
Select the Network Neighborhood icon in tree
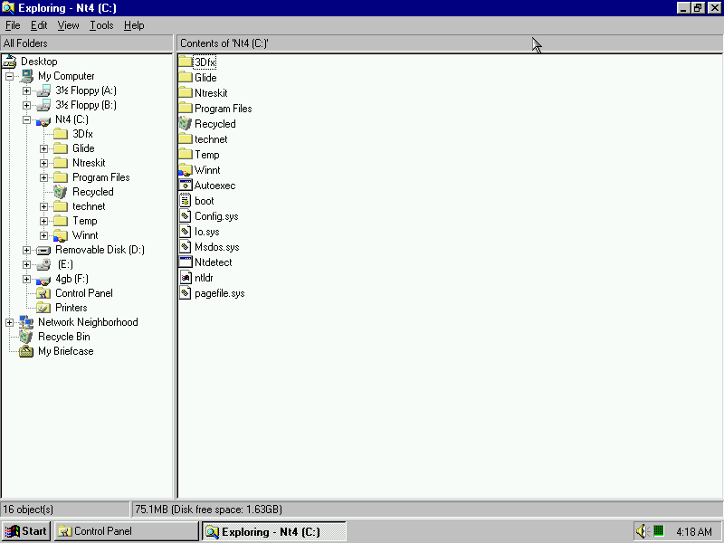(26, 322)
